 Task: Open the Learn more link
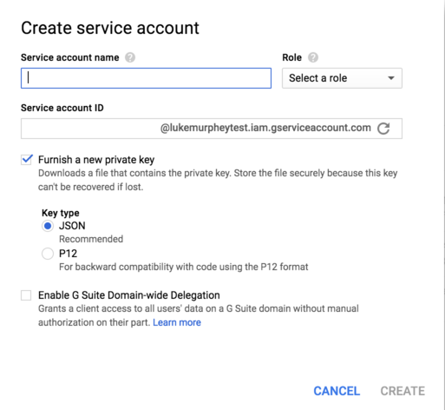177,322
